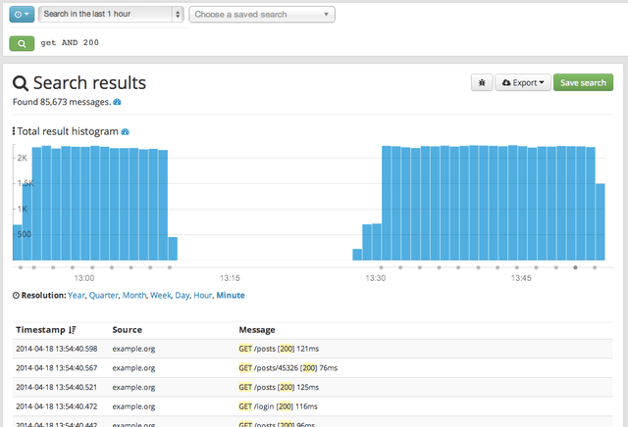Click message 'GET /posts/45326 [200] 76ms'
Screen dimensions: 628x427
coord(288,368)
